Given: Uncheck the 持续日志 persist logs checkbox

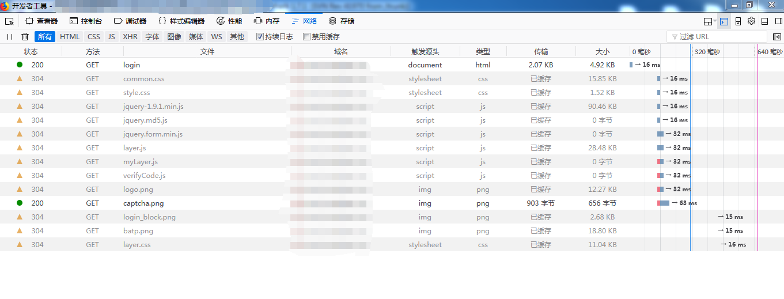Looking at the screenshot, I should (260, 37).
